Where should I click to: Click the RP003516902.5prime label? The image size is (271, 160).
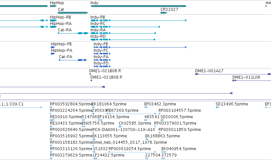71,136
